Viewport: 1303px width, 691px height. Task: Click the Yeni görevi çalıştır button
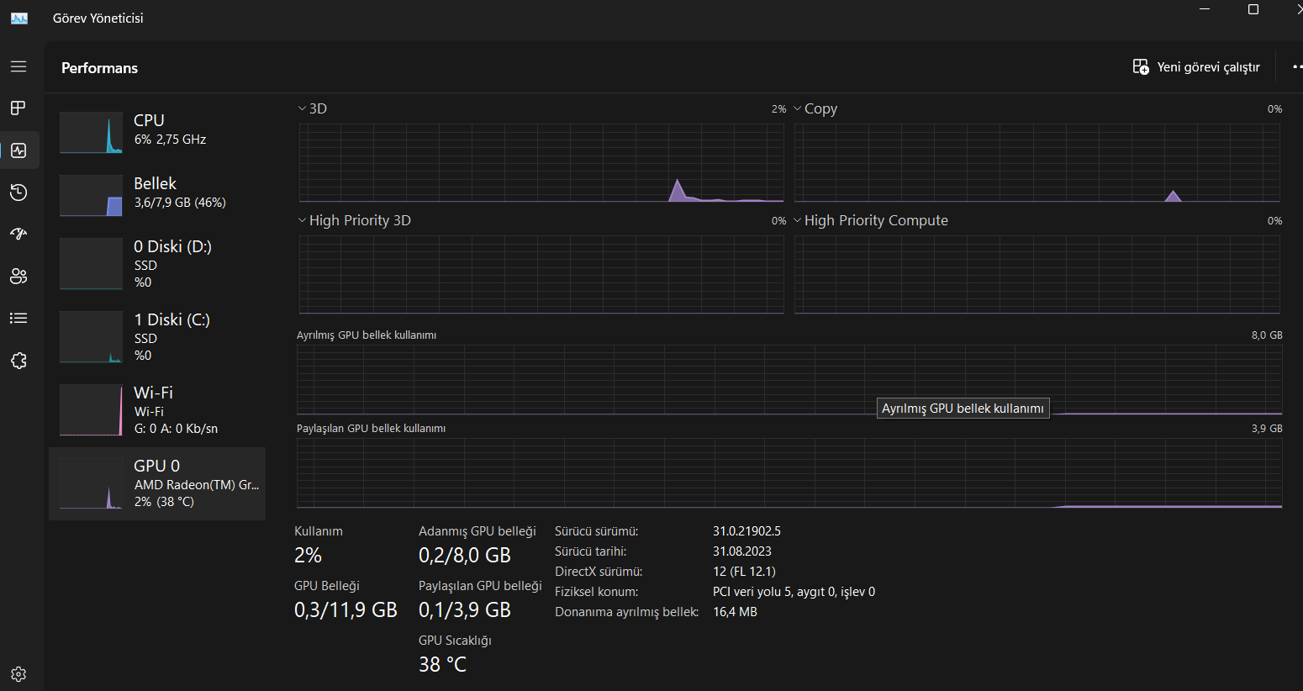pyautogui.click(x=1196, y=67)
